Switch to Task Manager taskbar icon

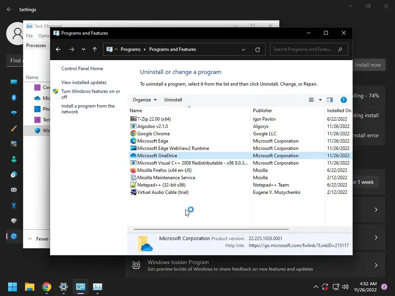tap(98, 287)
